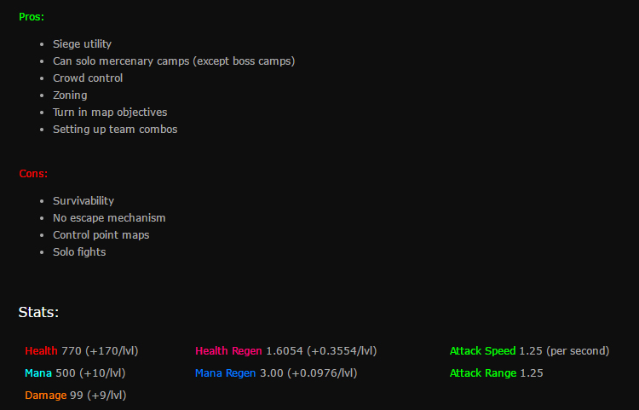Click 'Setting up team combos' text

115,130
